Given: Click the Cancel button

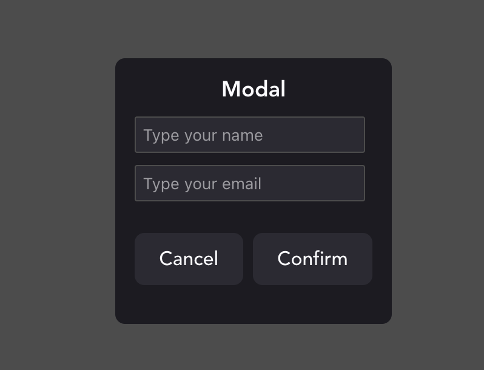Looking at the screenshot, I should coord(189,259).
